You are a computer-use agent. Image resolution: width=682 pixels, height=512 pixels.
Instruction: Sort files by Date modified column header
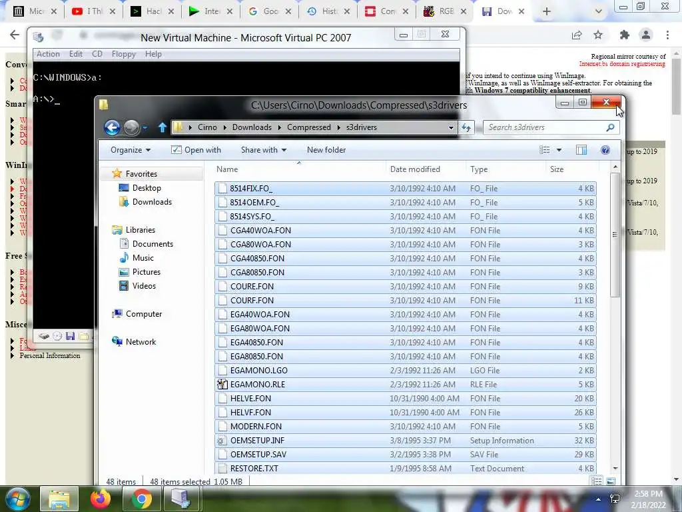pyautogui.click(x=415, y=169)
